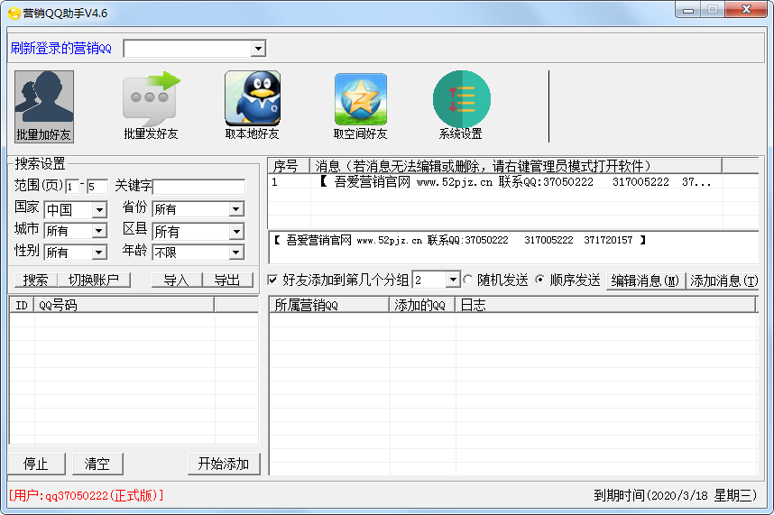The height and width of the screenshot is (515, 774).
Task: Click the 编辑消息(M) button
Action: point(645,280)
